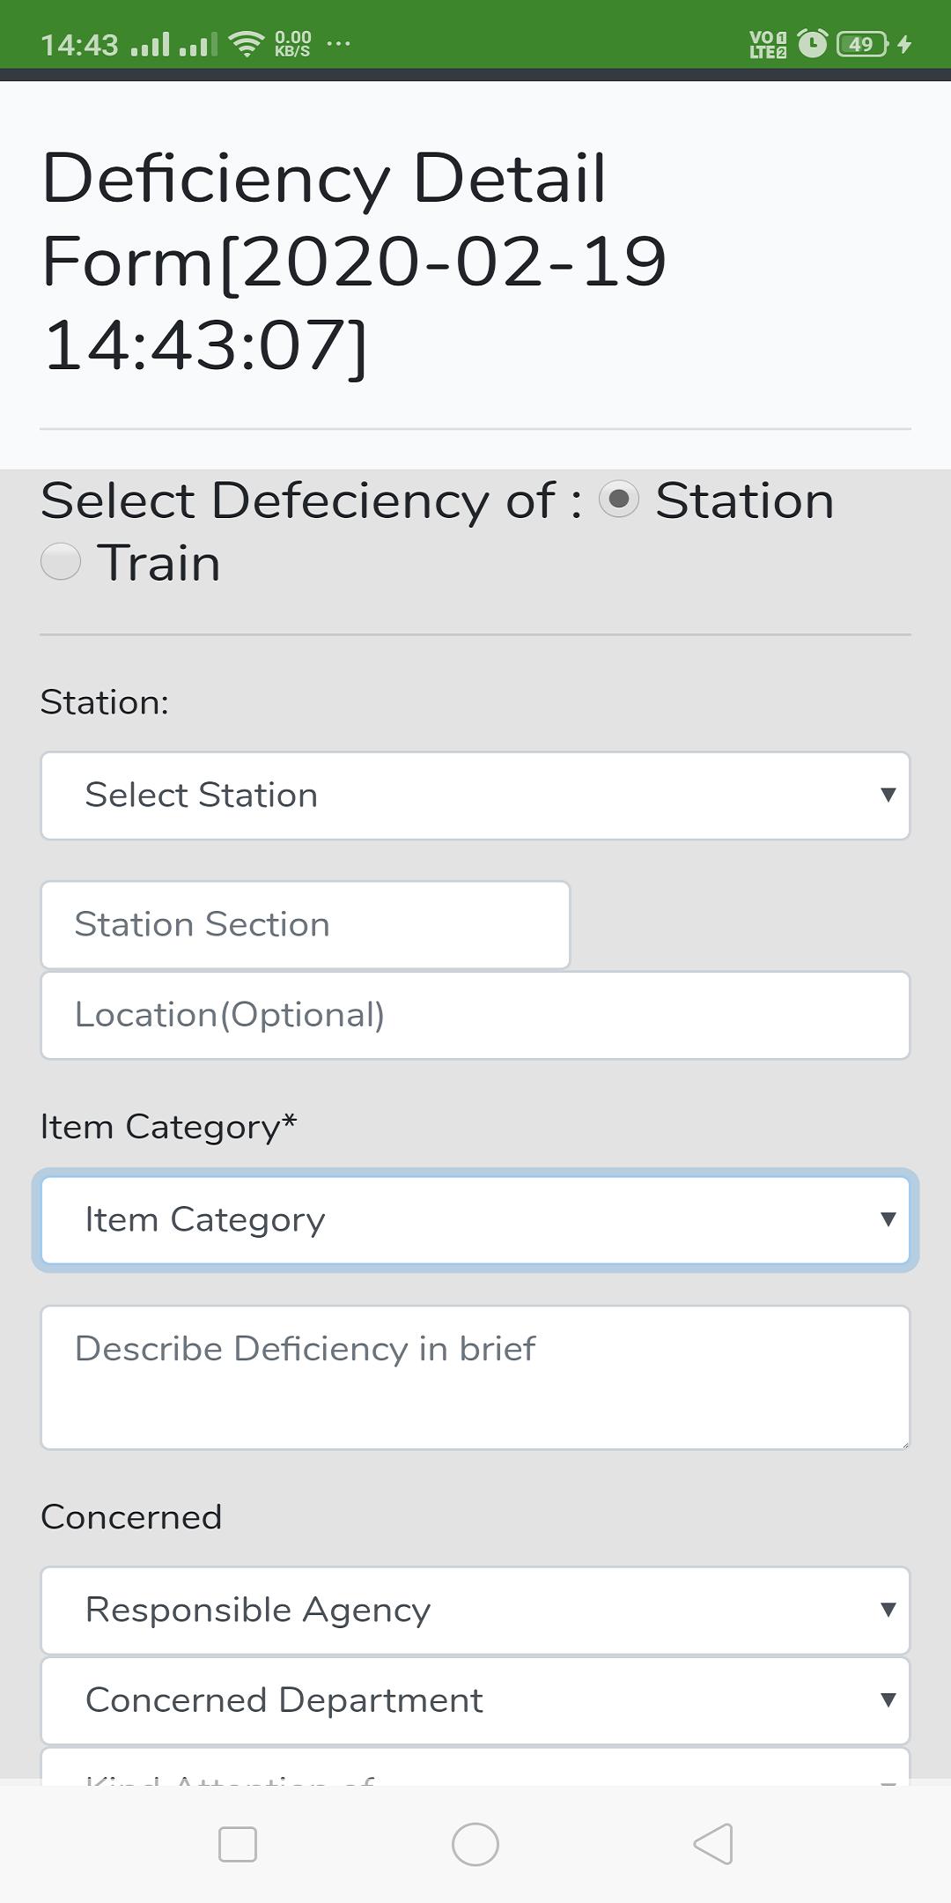Tap the Android back navigation icon
Viewport: 951px width, 1903px height.
click(713, 1844)
